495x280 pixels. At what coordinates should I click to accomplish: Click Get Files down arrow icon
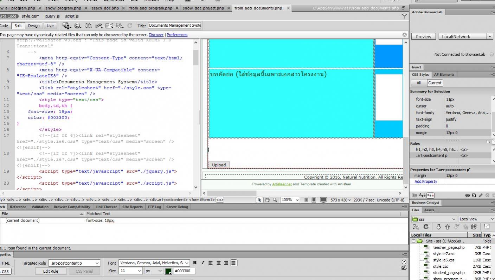(x=438, y=227)
